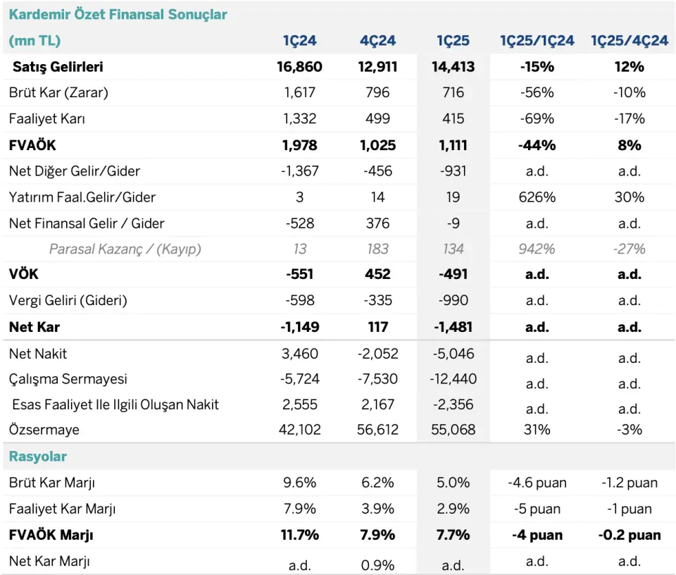Viewport: 676px width, 575px height.
Task: Click the VÖK value 452
Action: [x=377, y=274]
